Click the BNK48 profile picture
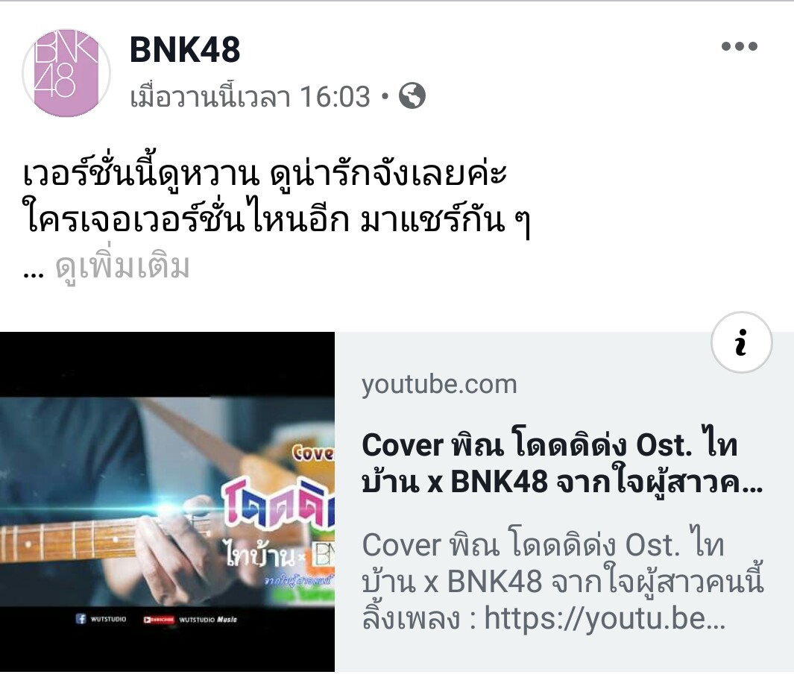Viewport: 794px width, 698px height. pyautogui.click(x=66, y=73)
